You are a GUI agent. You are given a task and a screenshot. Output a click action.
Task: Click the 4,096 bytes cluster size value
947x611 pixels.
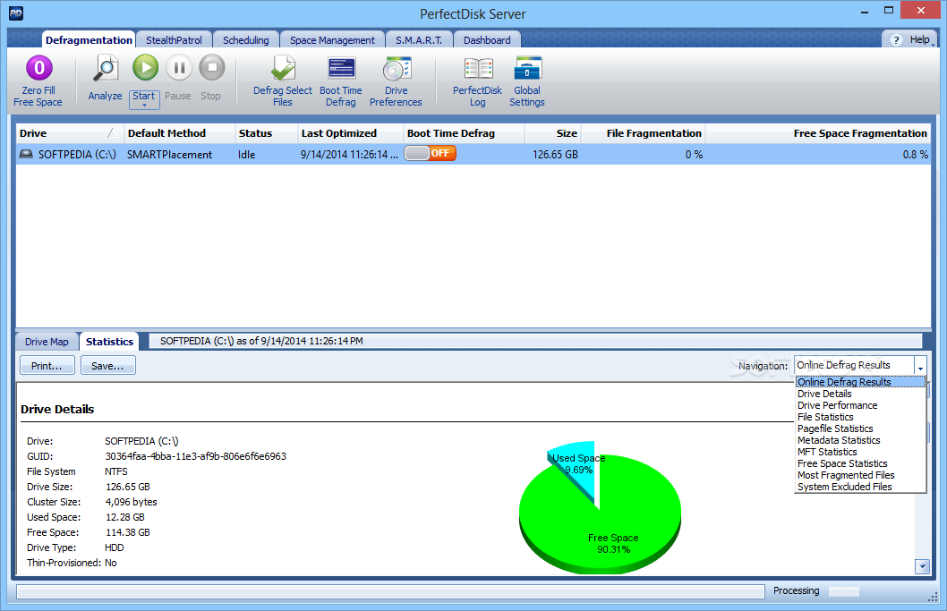131,502
